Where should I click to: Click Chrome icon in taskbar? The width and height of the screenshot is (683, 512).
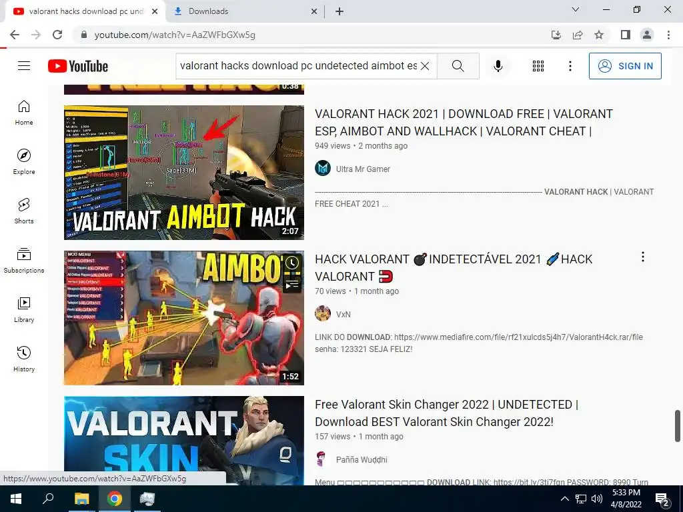pyautogui.click(x=115, y=499)
